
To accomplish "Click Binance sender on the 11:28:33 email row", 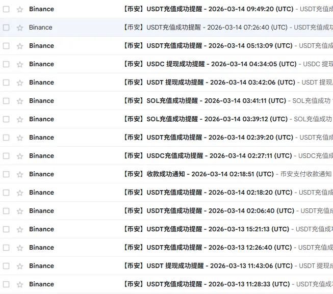I will (x=41, y=284).
